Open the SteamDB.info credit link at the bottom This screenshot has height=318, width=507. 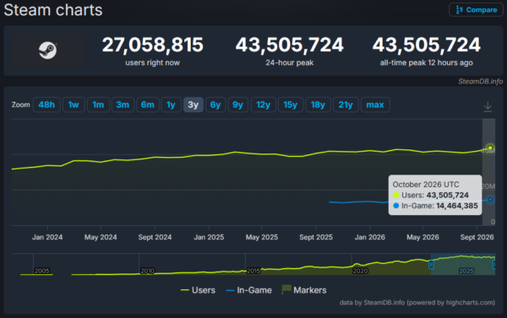point(417,303)
